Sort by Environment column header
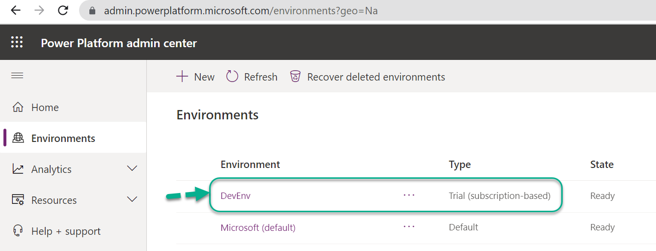This screenshot has height=251, width=656. pyautogui.click(x=250, y=165)
